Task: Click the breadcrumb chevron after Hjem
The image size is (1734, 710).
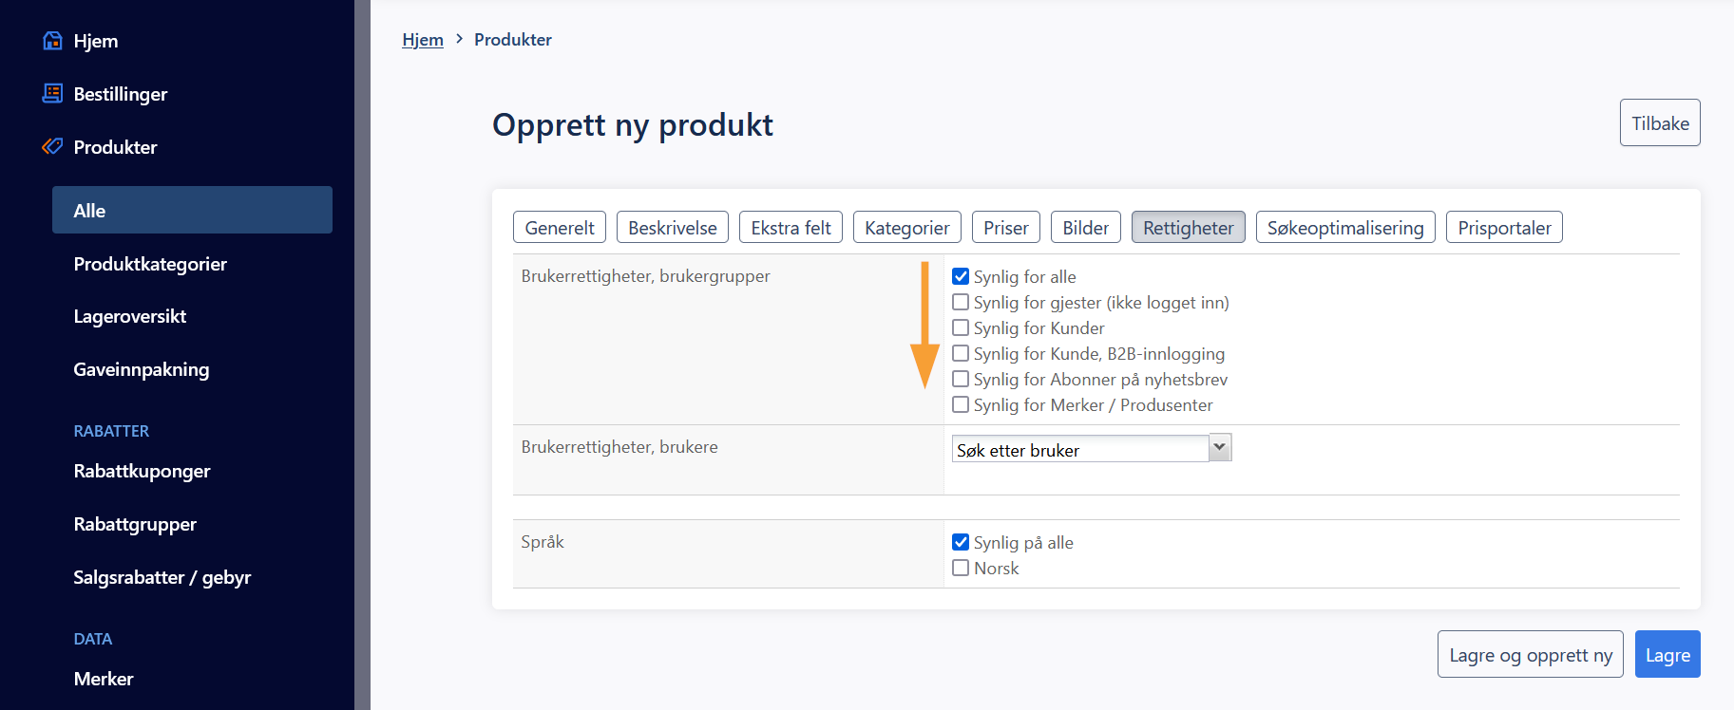Action: point(459,39)
